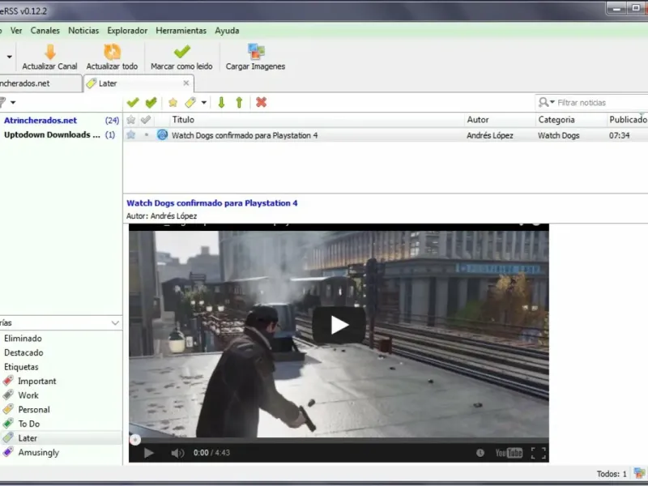The width and height of the screenshot is (648, 486).
Task: Enter fullscreen on the video player
Action: click(539, 453)
